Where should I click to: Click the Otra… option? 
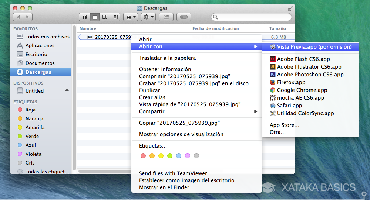coord(277,132)
